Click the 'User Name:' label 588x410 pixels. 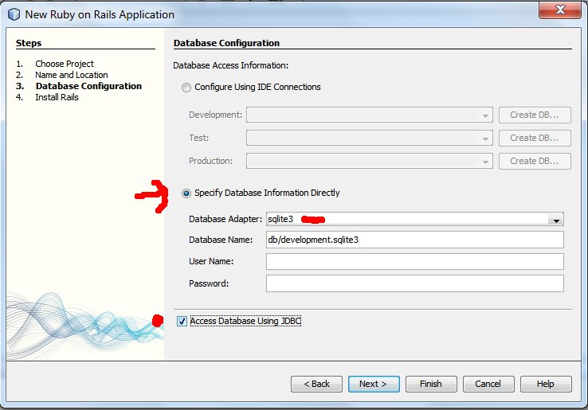[x=211, y=262]
